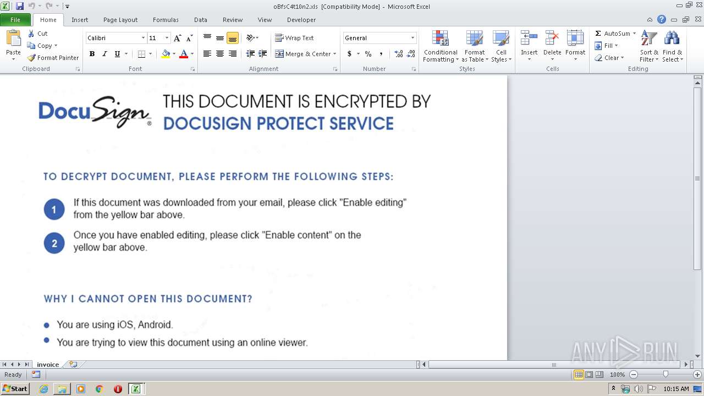This screenshot has width=704, height=396.
Task: Click the zoom slider handle
Action: pos(665,375)
